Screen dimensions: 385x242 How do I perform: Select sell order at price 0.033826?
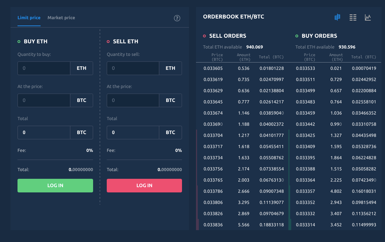tap(242, 214)
